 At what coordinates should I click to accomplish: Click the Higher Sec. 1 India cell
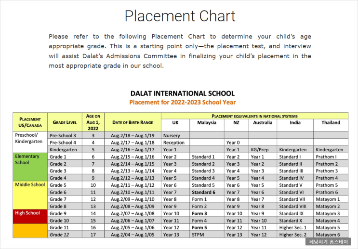click(295, 227)
